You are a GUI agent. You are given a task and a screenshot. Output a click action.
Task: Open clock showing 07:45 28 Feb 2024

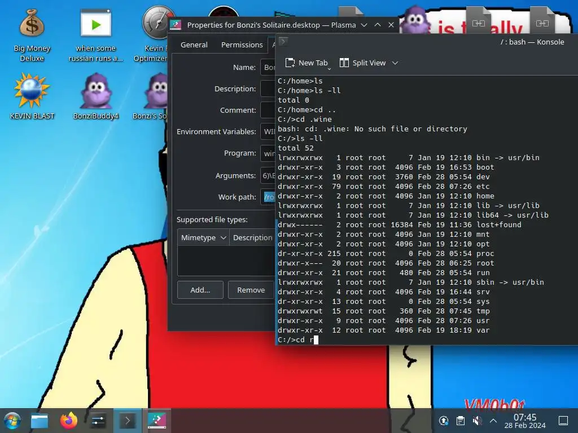tap(525, 421)
